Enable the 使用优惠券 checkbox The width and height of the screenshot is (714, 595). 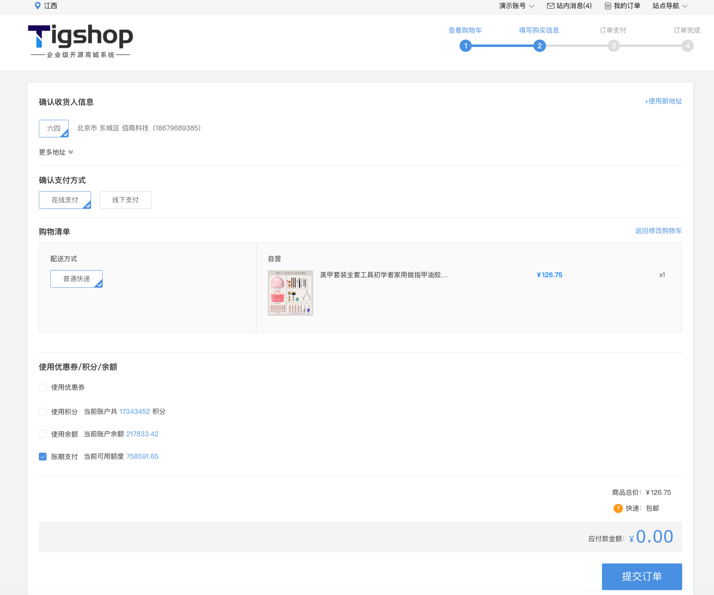click(x=43, y=388)
